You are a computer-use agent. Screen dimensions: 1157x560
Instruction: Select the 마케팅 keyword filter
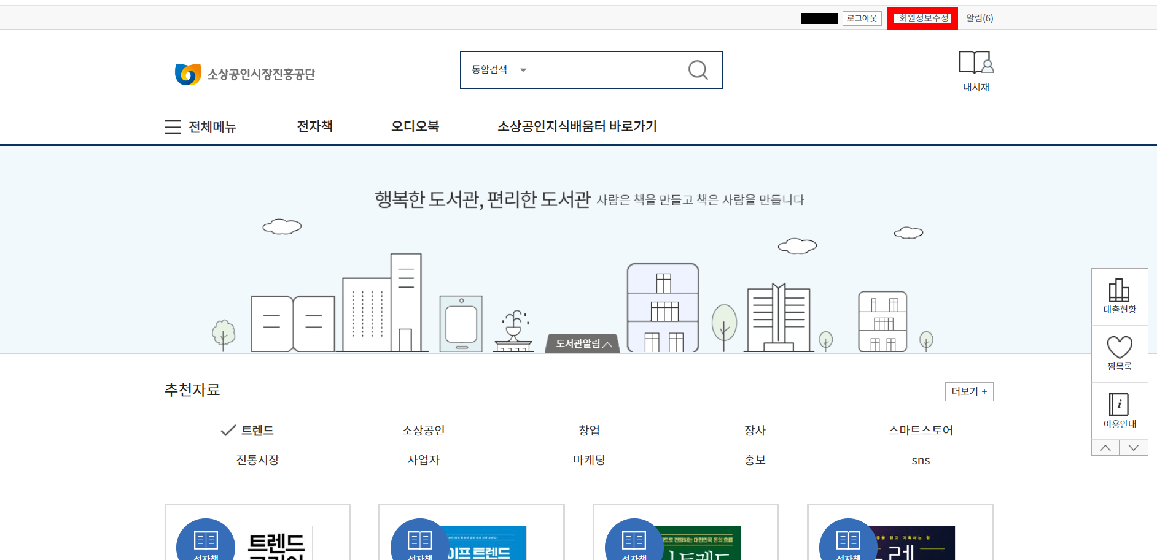tap(588, 459)
